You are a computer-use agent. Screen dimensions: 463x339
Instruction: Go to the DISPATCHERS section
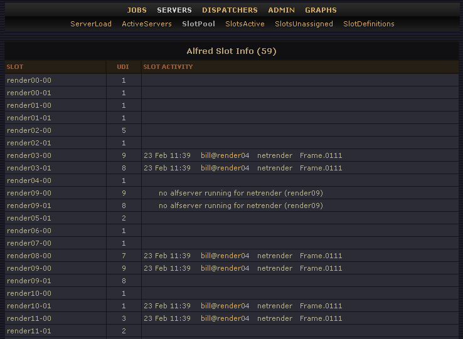click(x=230, y=10)
